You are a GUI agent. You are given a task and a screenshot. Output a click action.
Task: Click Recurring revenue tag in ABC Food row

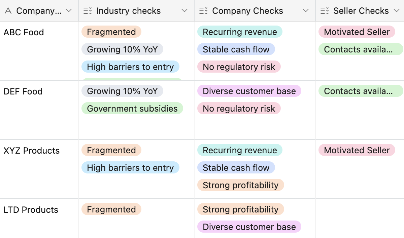(x=240, y=32)
